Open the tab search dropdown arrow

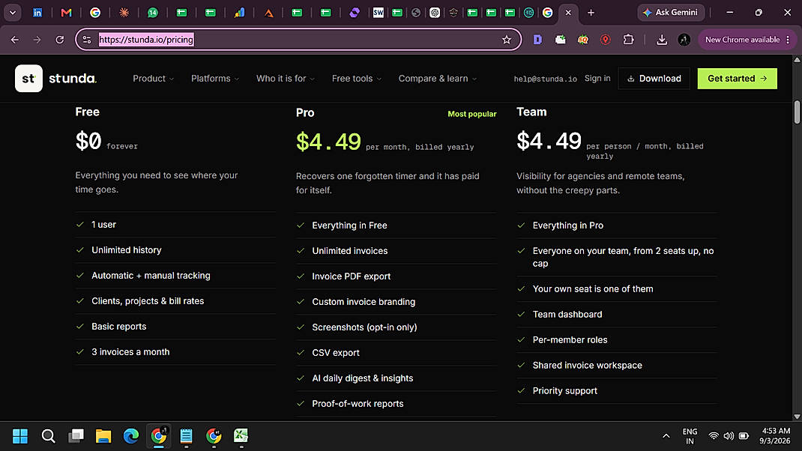pos(12,13)
